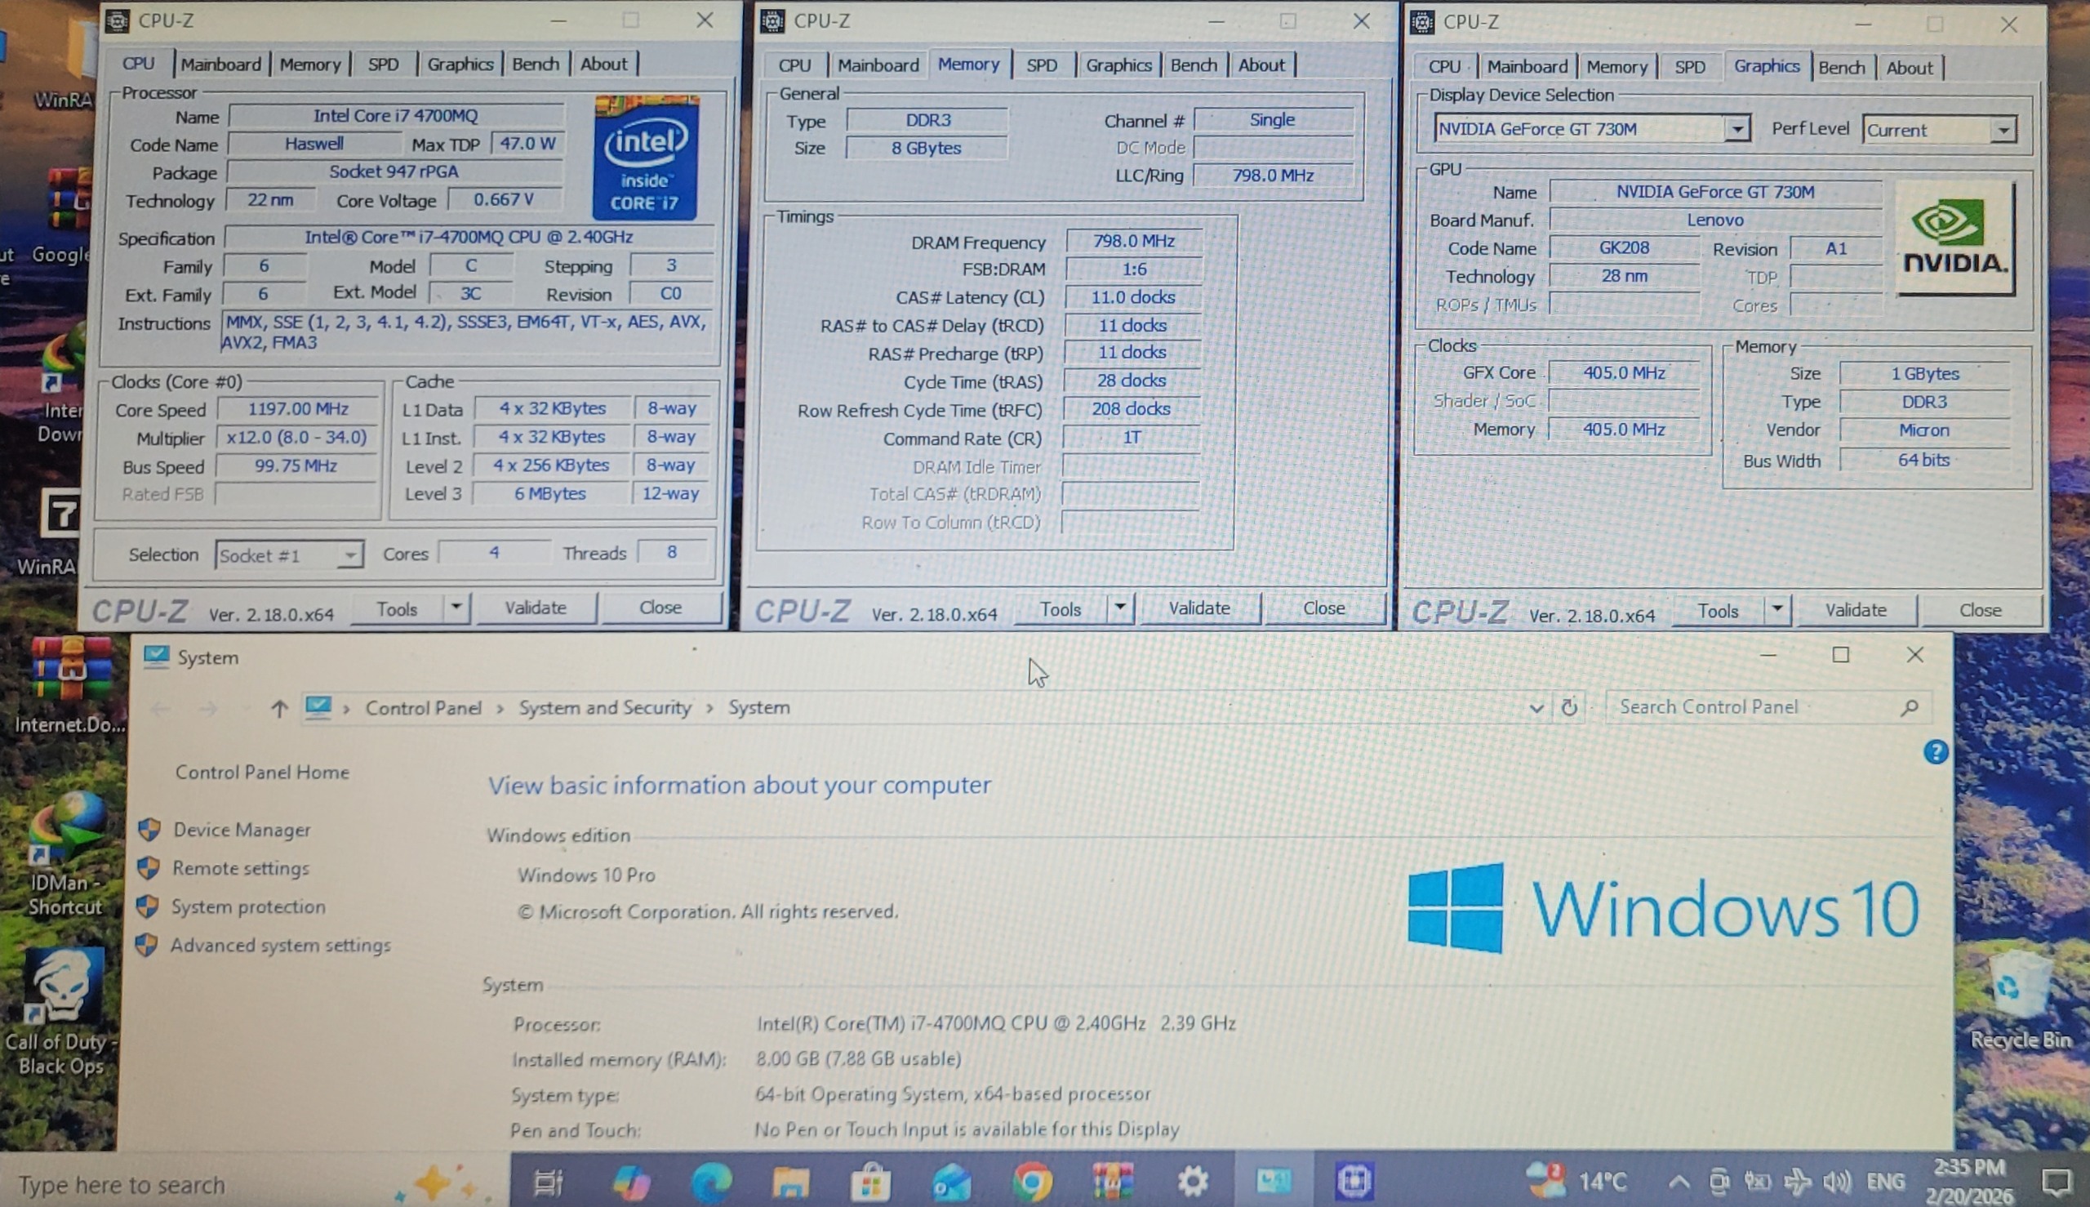
Task: Open the Perf Level Current dropdown
Action: click(x=2003, y=130)
